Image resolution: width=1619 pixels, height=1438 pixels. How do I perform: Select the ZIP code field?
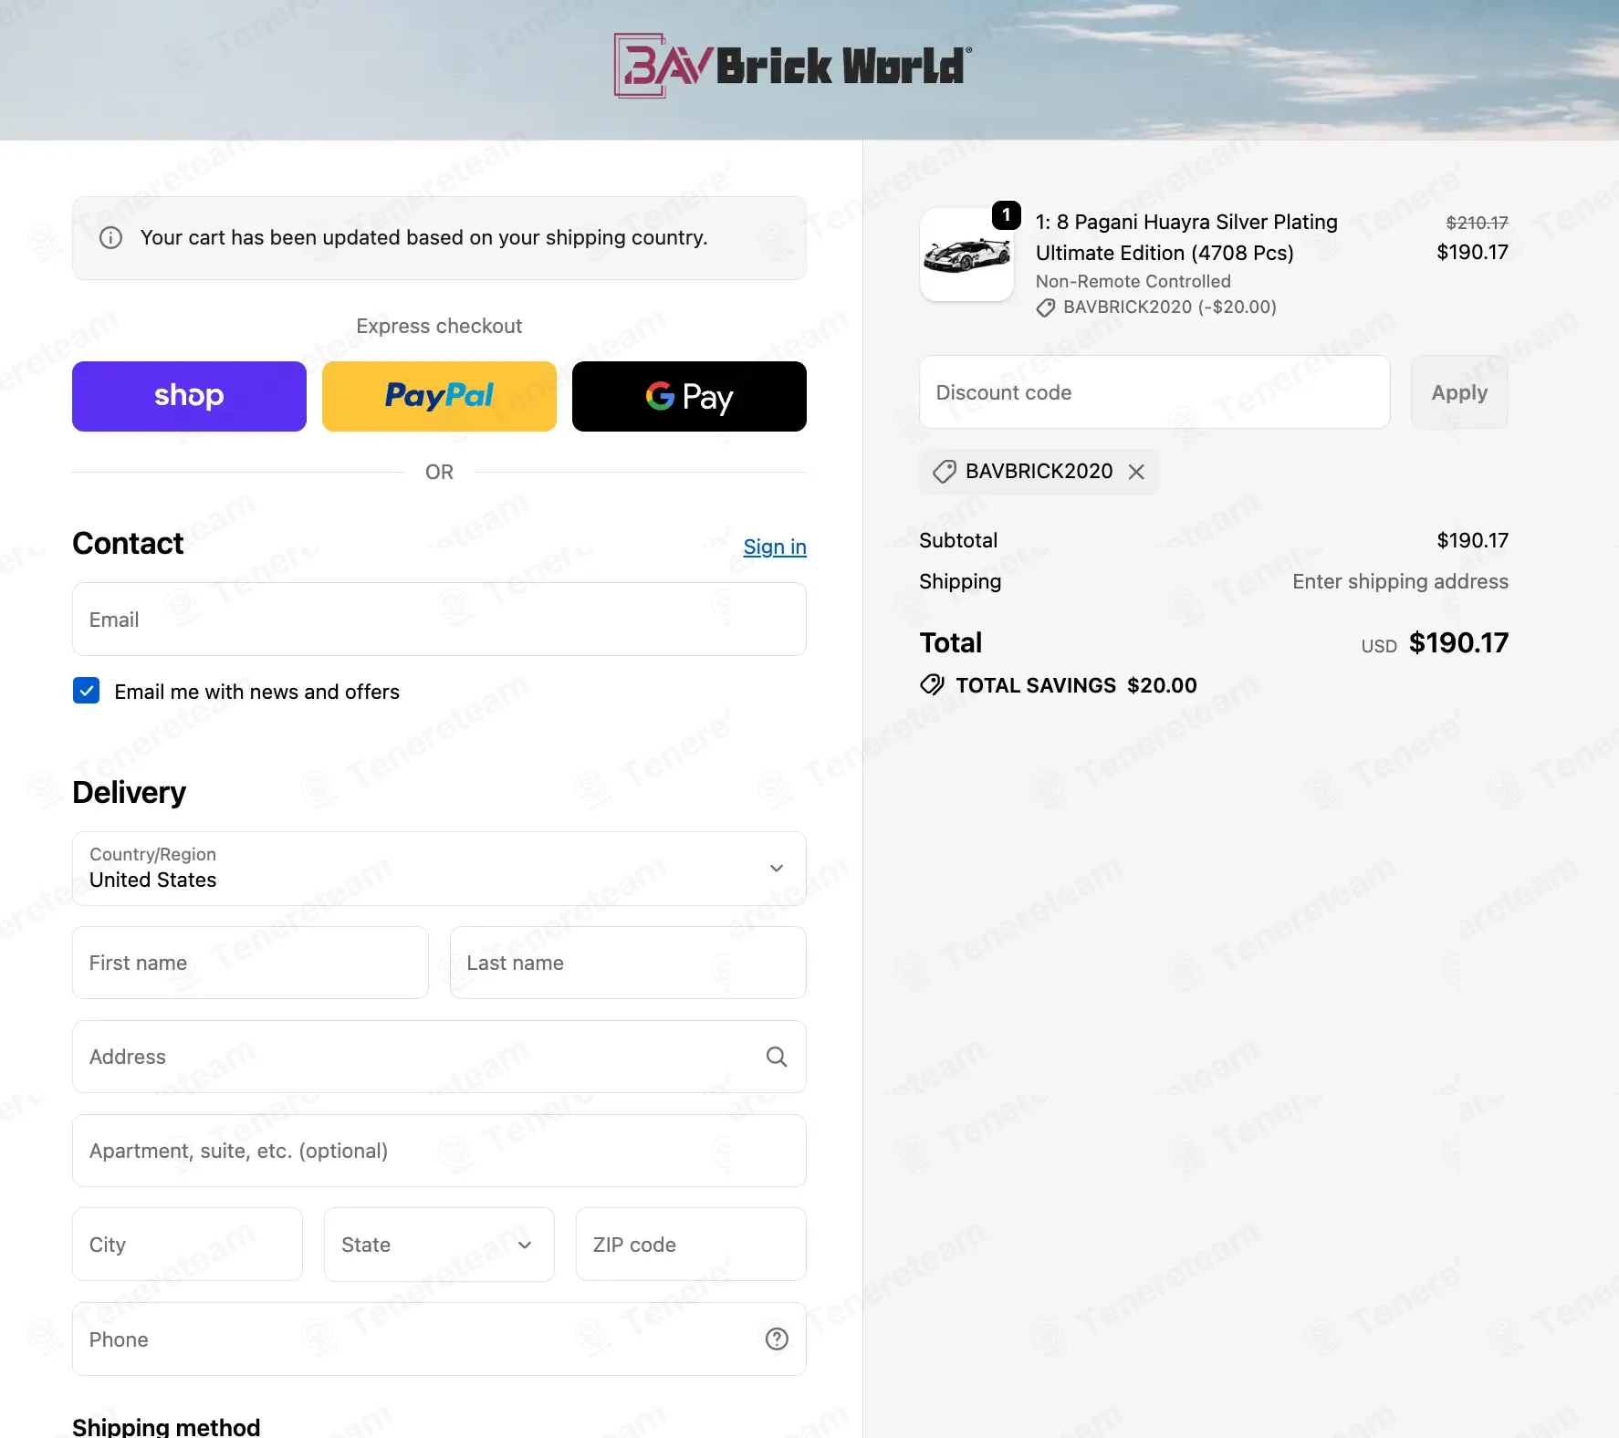[x=691, y=1245]
